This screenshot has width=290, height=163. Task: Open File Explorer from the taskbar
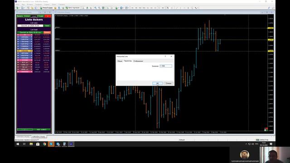pos(31,144)
